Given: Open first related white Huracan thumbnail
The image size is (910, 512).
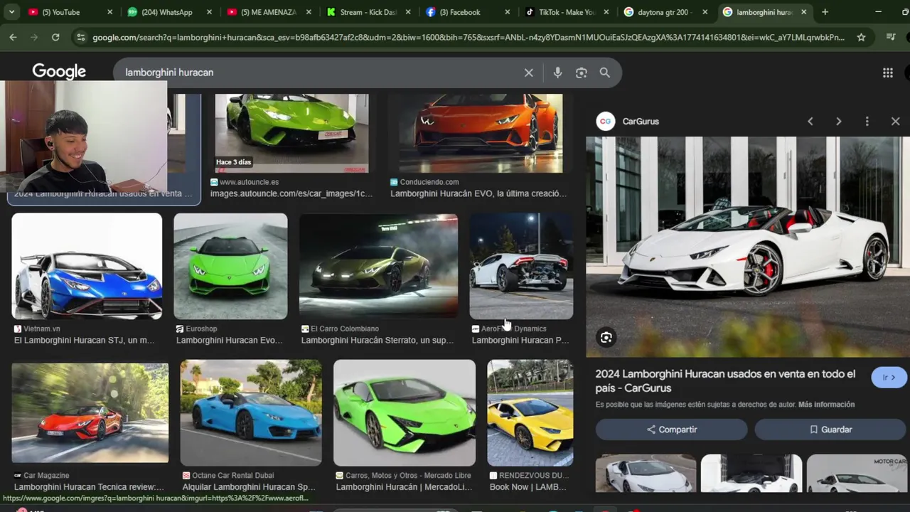Looking at the screenshot, I should click(646, 474).
